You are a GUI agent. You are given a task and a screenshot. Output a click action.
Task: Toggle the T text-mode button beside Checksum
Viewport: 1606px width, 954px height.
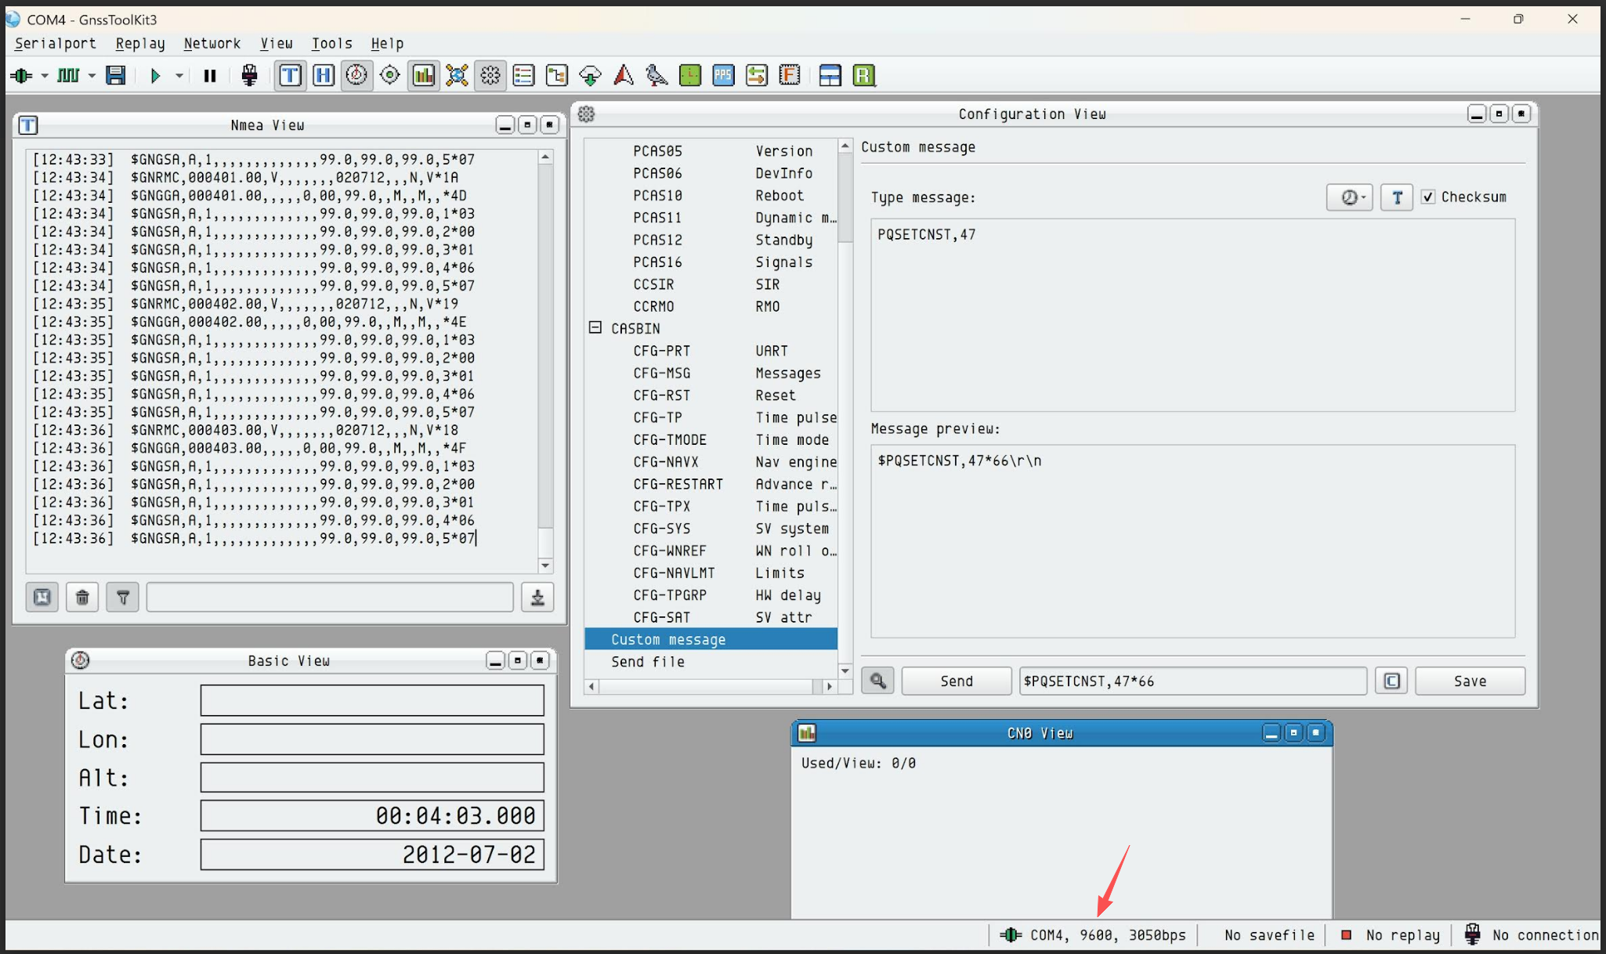click(1397, 197)
